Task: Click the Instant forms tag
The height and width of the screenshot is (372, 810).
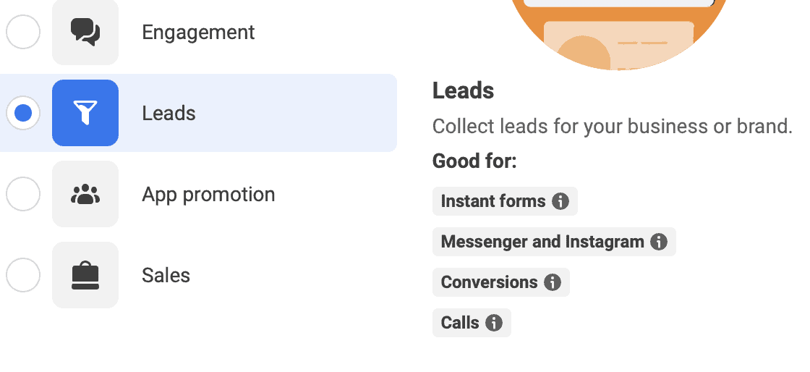Action: coord(506,201)
